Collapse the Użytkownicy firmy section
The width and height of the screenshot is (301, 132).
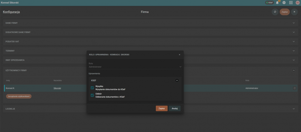pyautogui.click(x=294, y=70)
